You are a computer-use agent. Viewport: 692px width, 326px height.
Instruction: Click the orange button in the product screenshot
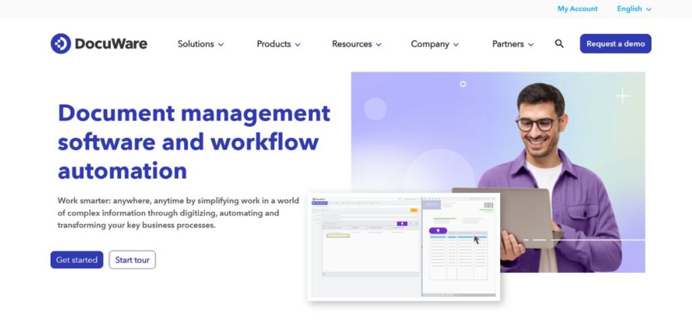click(x=414, y=210)
